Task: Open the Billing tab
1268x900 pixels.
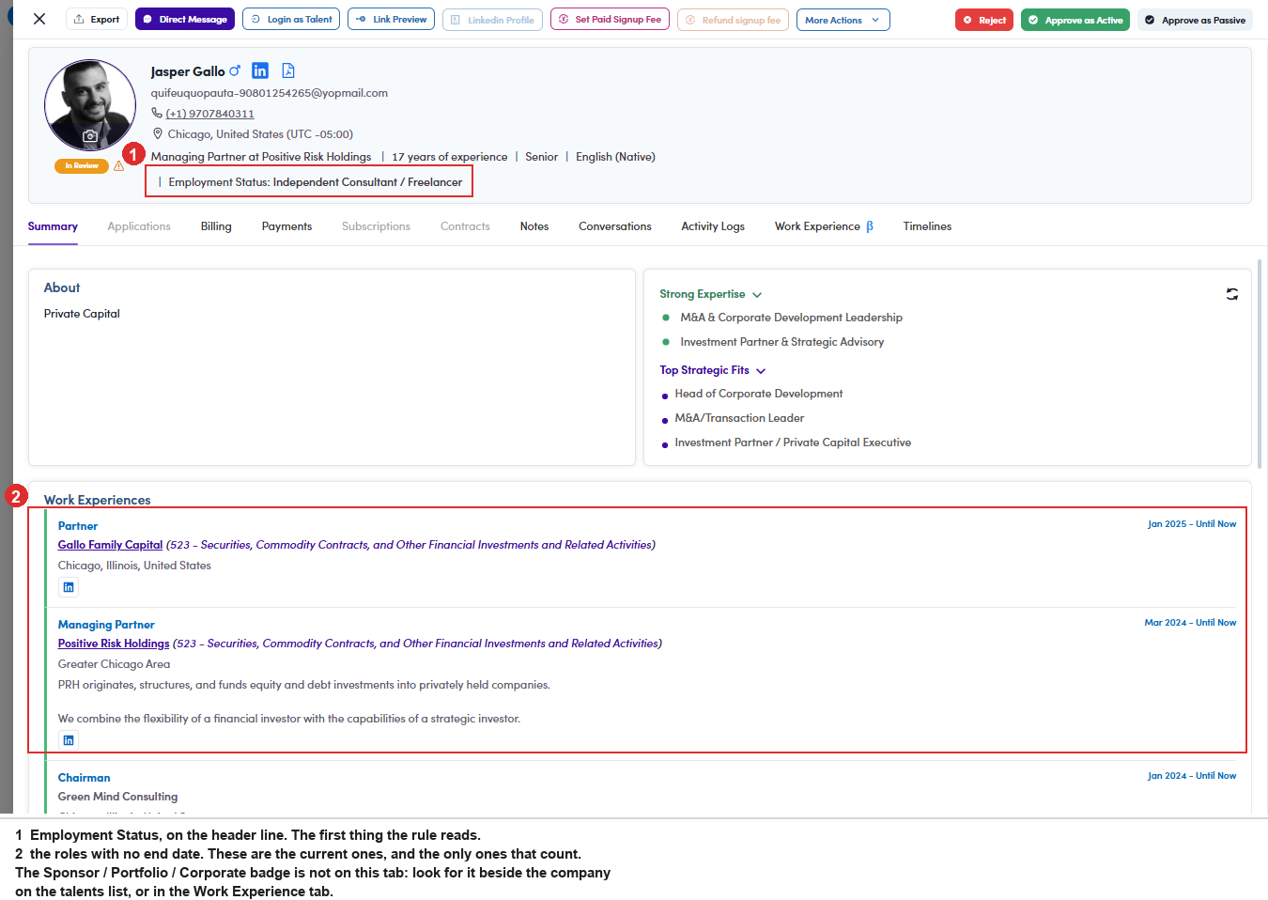Action: point(216,226)
